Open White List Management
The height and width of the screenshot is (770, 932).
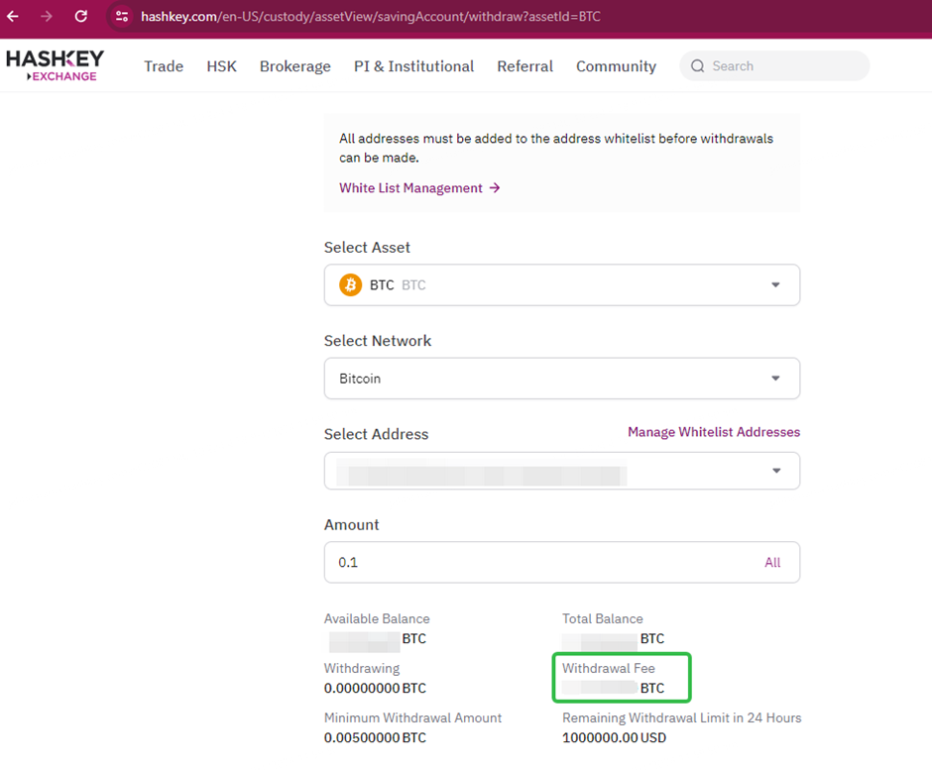[x=410, y=188]
